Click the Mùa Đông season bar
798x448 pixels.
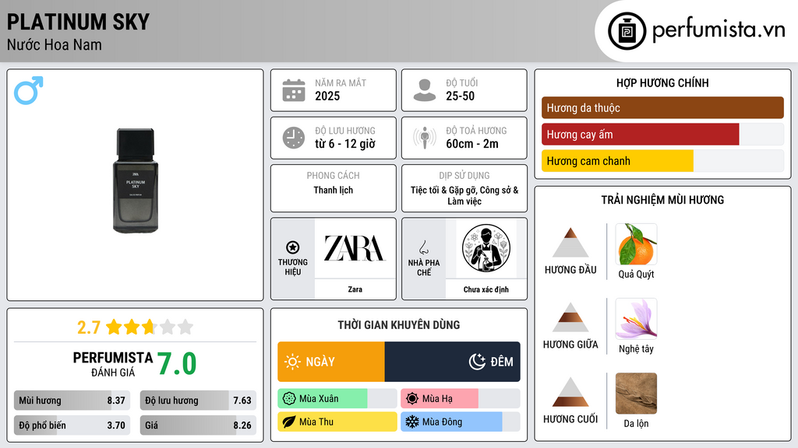coord(460,422)
